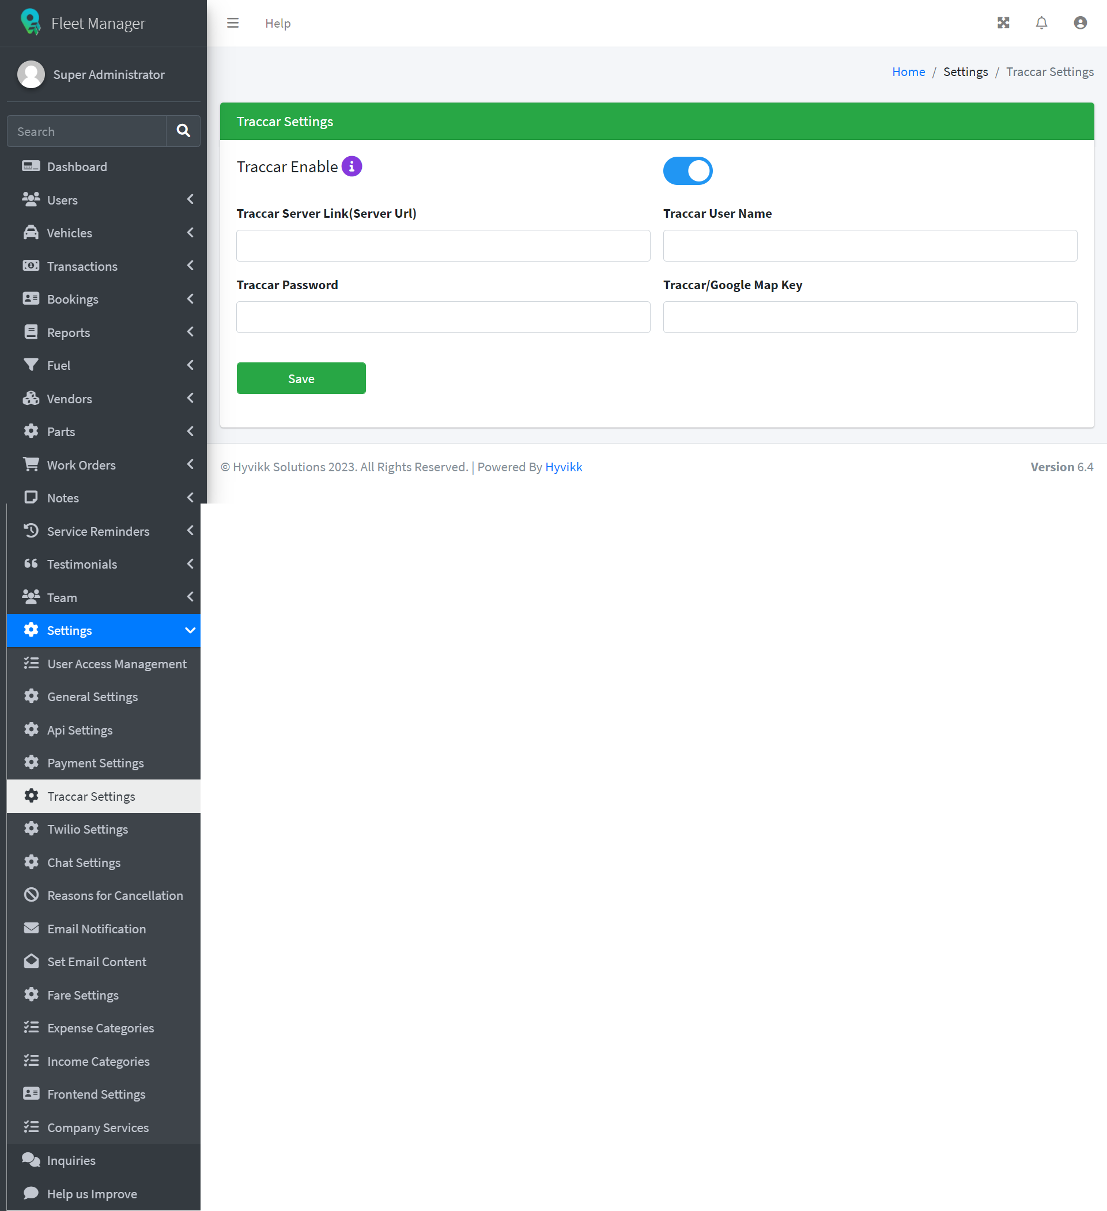Viewport: 1107px width, 1211px height.
Task: Open Twilio Settings submenu item
Action: (x=103, y=829)
